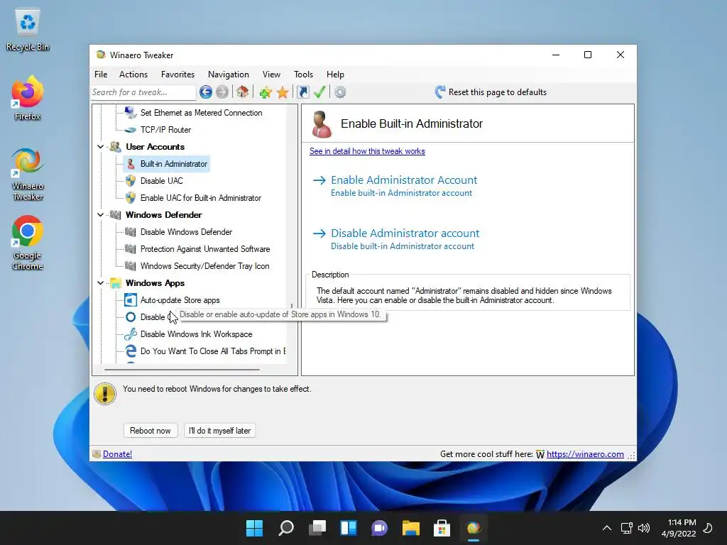
Task: Collapse the User Accounts tree group
Action: tap(101, 146)
